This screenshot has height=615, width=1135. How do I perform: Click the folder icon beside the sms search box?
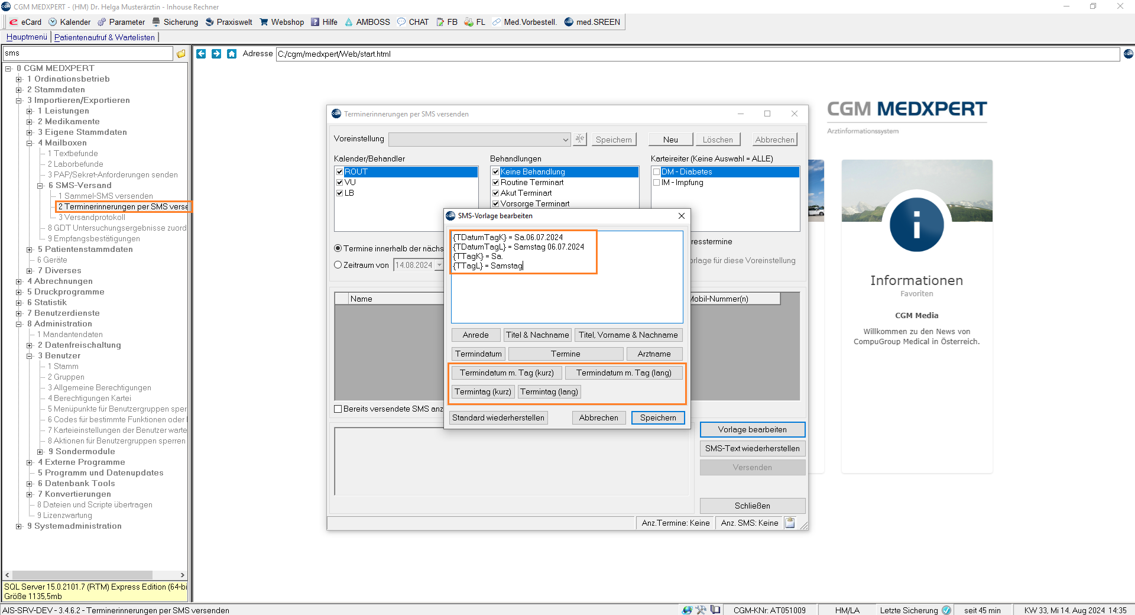click(181, 54)
